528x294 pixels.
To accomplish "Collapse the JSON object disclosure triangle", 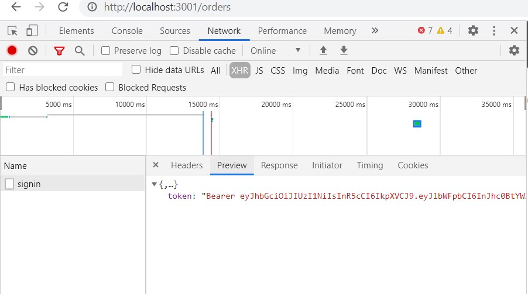I will point(154,184).
